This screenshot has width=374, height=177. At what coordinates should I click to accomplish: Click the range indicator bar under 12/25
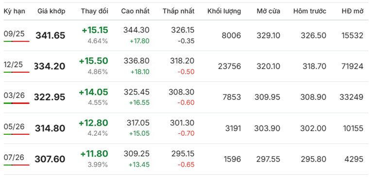(x=17, y=72)
